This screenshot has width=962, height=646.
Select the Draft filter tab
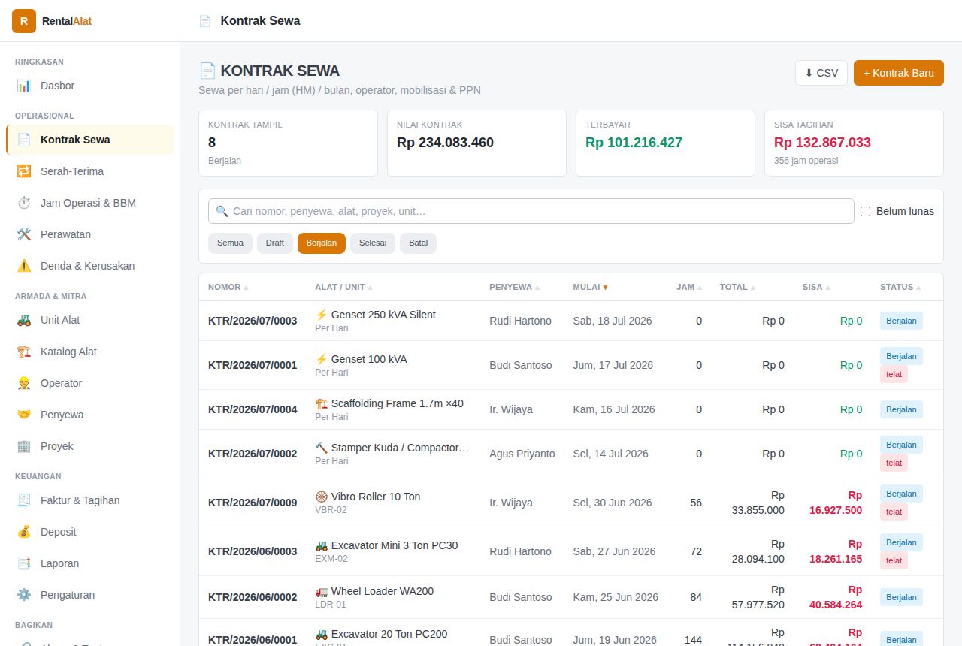tap(275, 243)
